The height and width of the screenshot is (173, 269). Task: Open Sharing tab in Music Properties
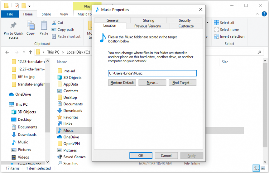(149, 20)
